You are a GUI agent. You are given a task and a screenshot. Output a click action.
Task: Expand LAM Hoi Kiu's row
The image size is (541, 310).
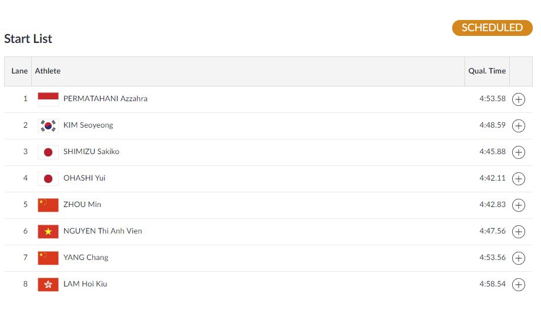coord(518,285)
